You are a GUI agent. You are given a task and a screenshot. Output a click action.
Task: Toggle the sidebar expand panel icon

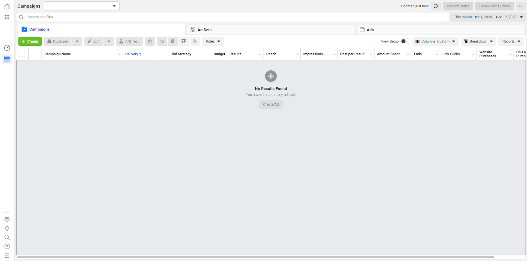point(7,255)
